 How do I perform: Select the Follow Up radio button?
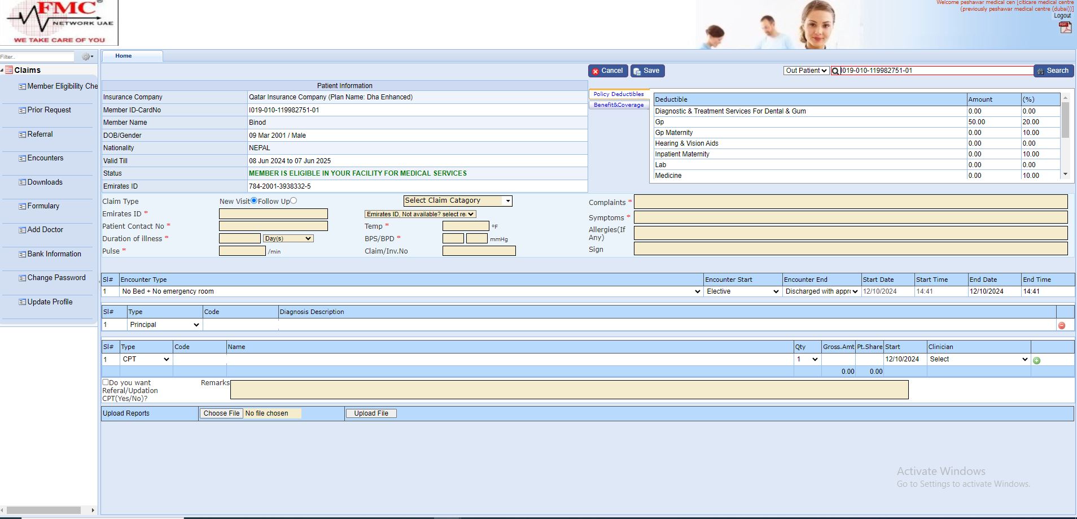tap(294, 200)
